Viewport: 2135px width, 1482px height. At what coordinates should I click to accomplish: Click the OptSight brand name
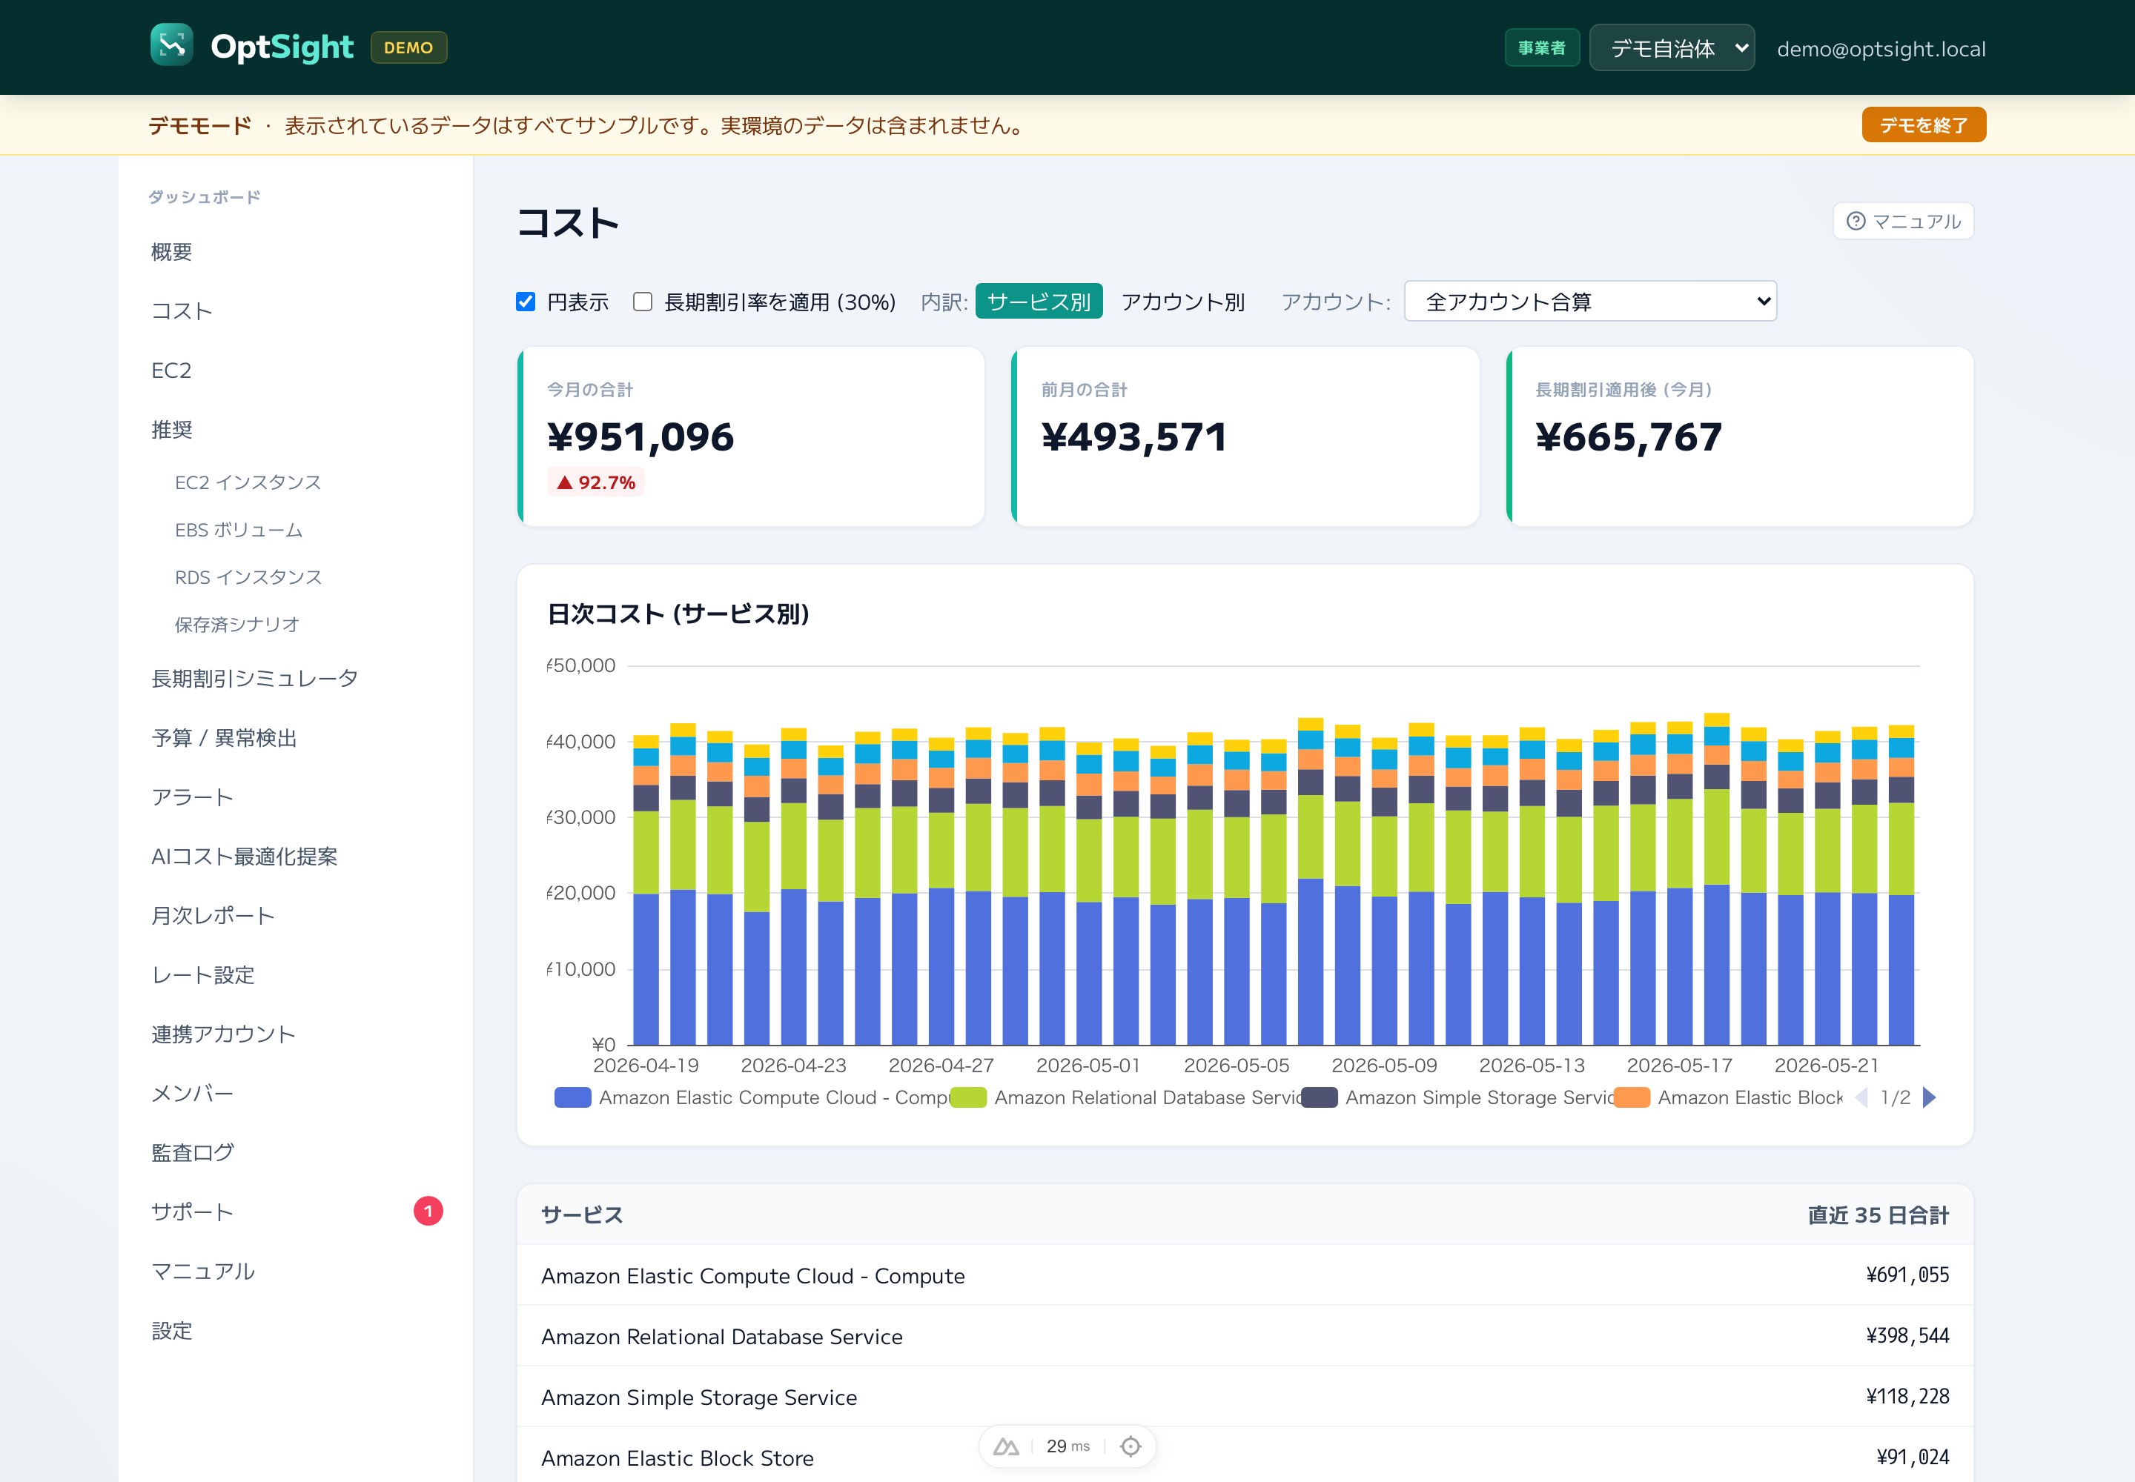[282, 47]
